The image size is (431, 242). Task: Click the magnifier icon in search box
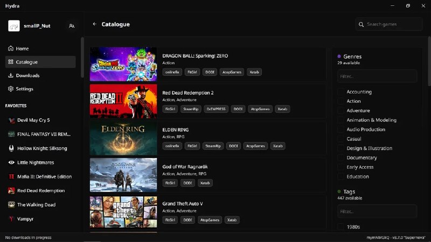pos(361,24)
